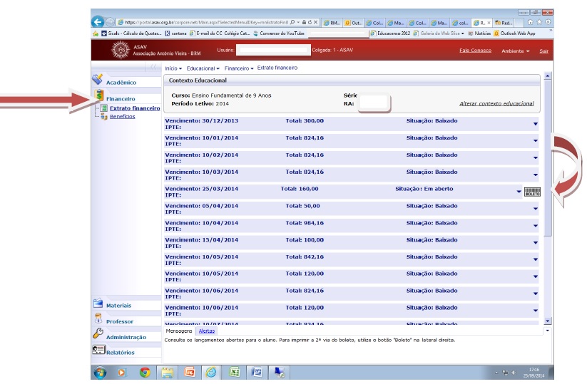Expand the 30/12/2013 Total 300,00 row
Image resolution: width=587 pixels, height=384 pixels.
click(x=536, y=124)
